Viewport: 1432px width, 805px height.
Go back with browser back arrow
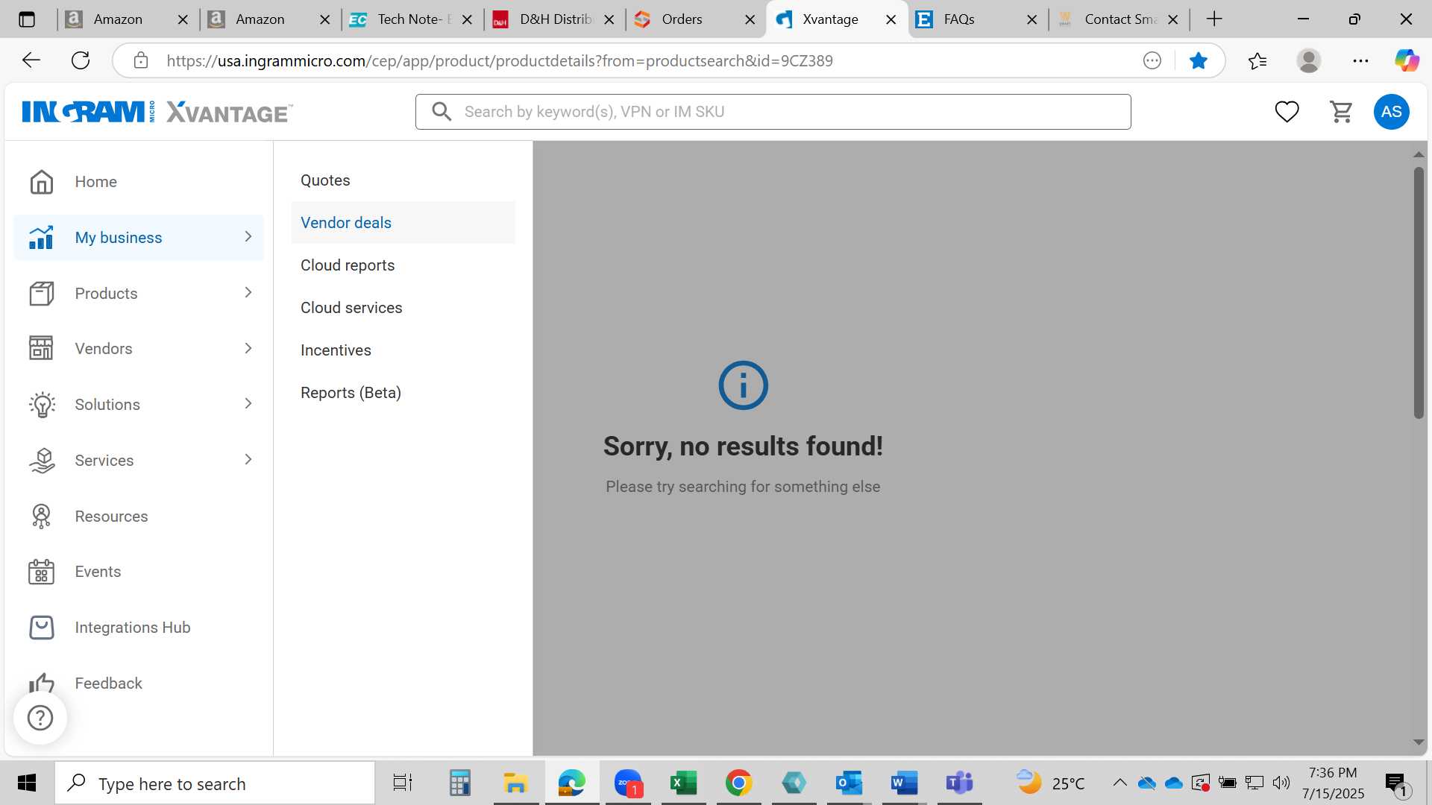[x=31, y=60]
